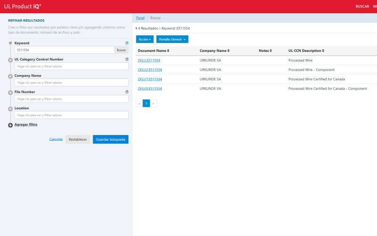Click the Processed Wire Certified for Canada - Component cell
The image size is (377, 236).
coord(328,88)
